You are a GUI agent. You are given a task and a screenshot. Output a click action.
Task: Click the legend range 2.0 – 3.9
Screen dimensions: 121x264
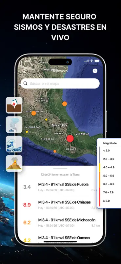point(109,159)
